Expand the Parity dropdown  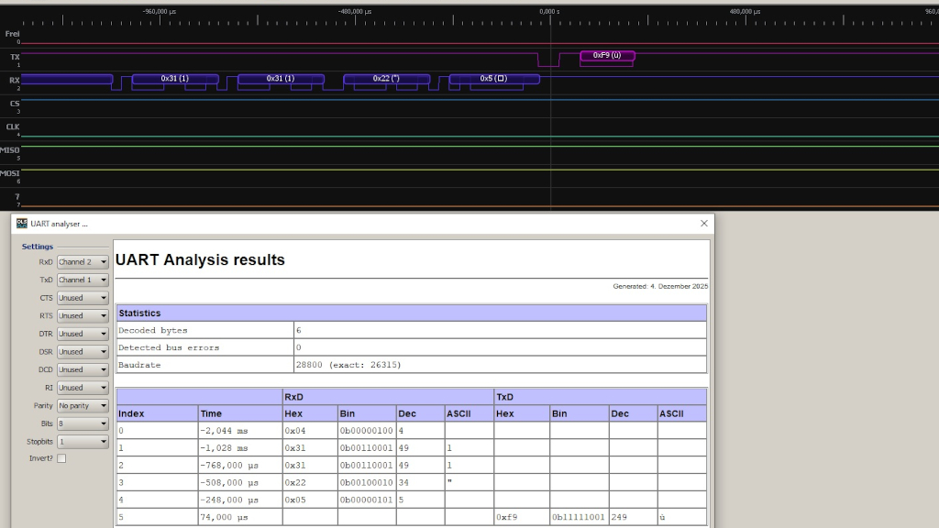coord(83,405)
